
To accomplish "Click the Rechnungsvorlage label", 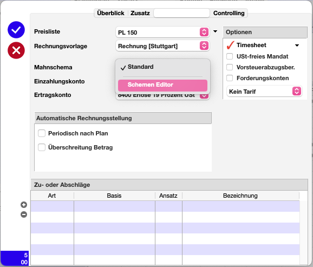I will coord(61,46).
